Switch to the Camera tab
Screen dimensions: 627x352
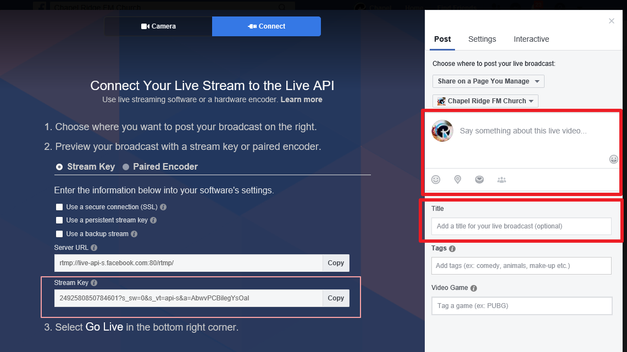(x=158, y=26)
